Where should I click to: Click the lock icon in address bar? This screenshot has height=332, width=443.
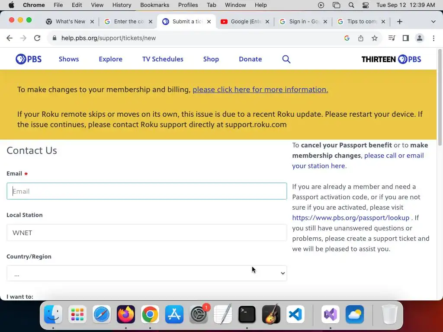tap(55, 38)
